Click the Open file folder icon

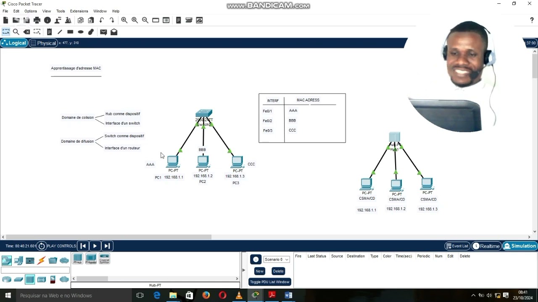point(16,20)
